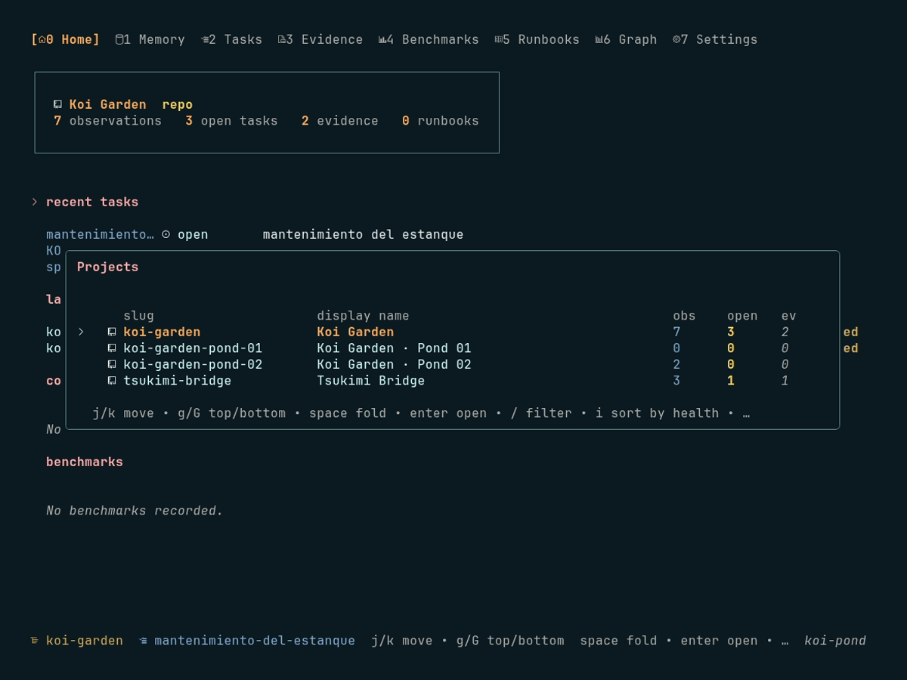907x680 pixels.
Task: Click 7 observations in summary box
Action: pyautogui.click(x=107, y=121)
